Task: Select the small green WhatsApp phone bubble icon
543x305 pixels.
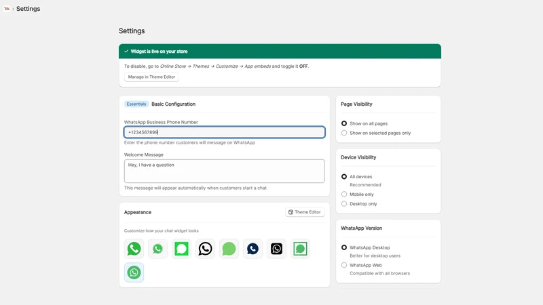Action: (157, 249)
